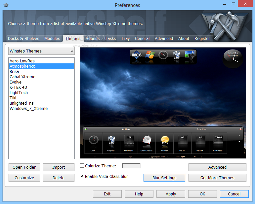Click the recycle bin icon in preview dock
Screen dimensions: 255x204
tap(177, 55)
